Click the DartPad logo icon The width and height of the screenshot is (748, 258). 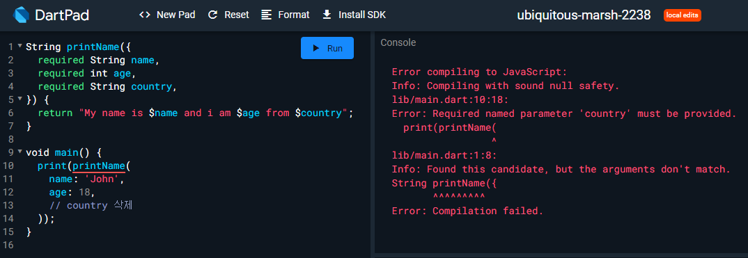pos(21,15)
